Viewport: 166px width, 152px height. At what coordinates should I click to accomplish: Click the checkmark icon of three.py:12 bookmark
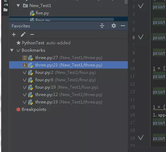click(25, 95)
